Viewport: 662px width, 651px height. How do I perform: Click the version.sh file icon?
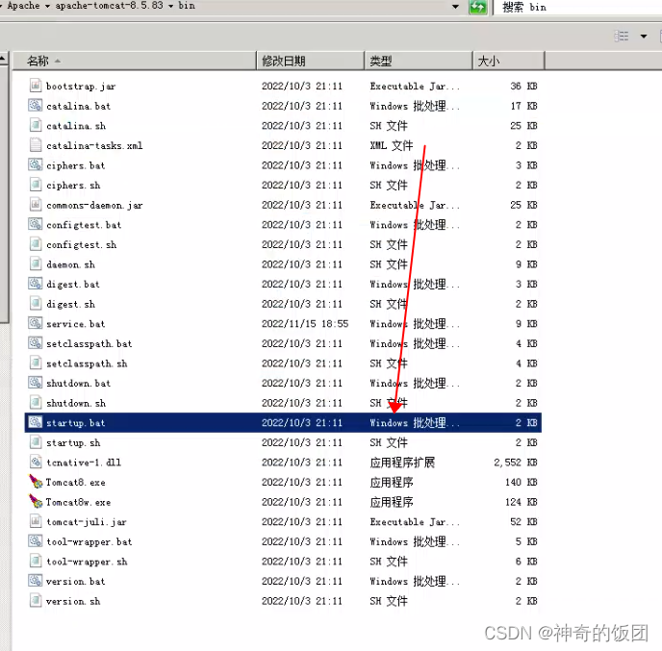click(36, 601)
